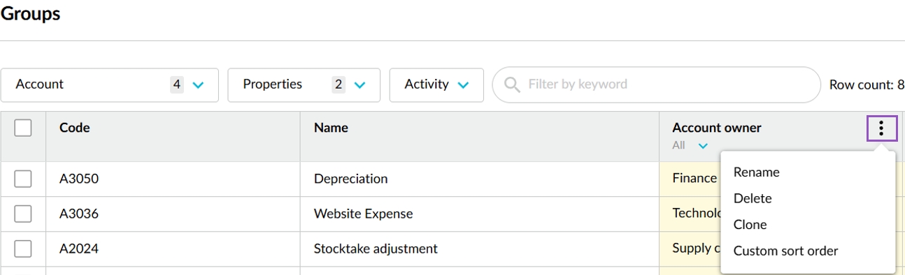905x275 pixels.
Task: Click the Properties filter chevron arrow
Action: [x=359, y=85]
